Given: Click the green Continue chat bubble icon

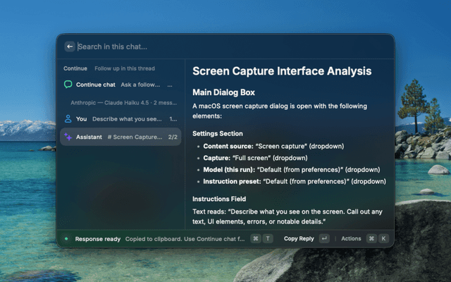Looking at the screenshot, I should [68, 85].
